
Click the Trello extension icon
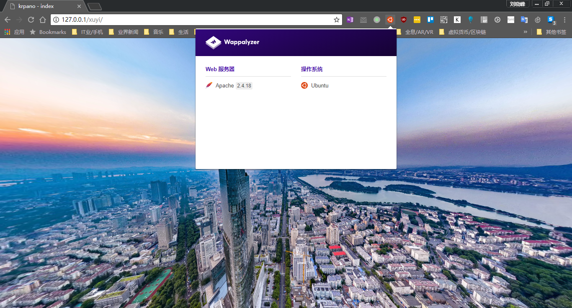tap(430, 20)
